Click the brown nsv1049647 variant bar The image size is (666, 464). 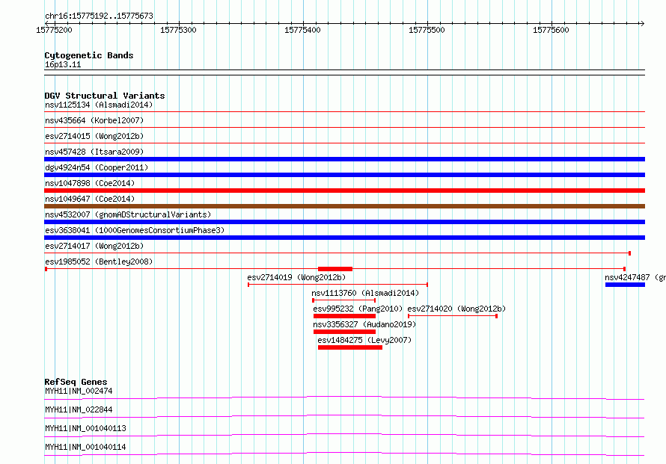tap(344, 206)
